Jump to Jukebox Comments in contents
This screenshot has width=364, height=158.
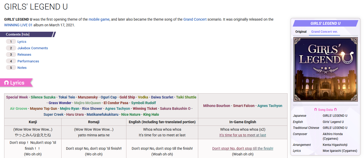[x=33, y=48]
